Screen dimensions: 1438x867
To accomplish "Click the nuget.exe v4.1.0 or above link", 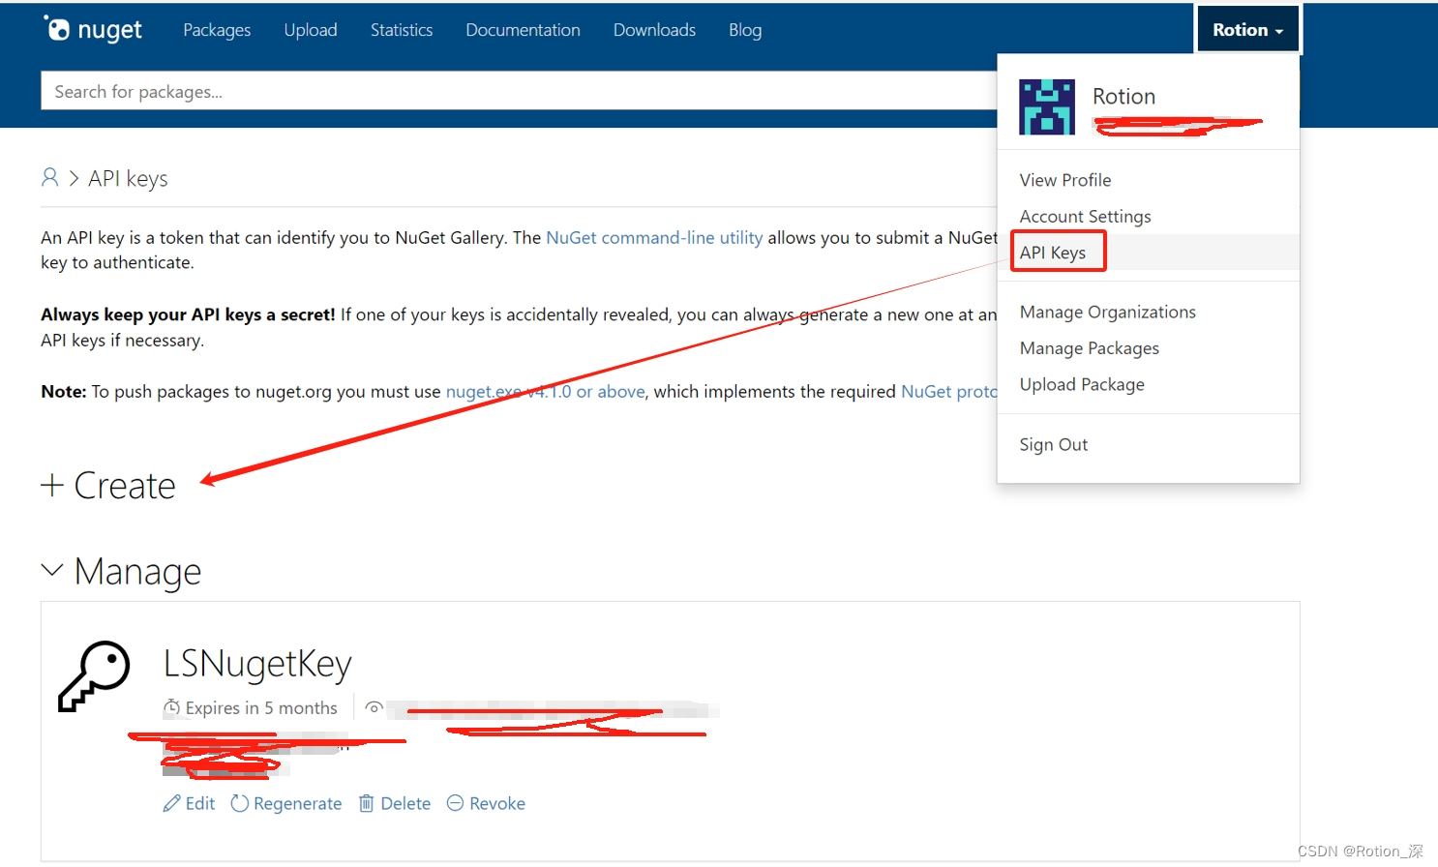I will pyautogui.click(x=545, y=391).
